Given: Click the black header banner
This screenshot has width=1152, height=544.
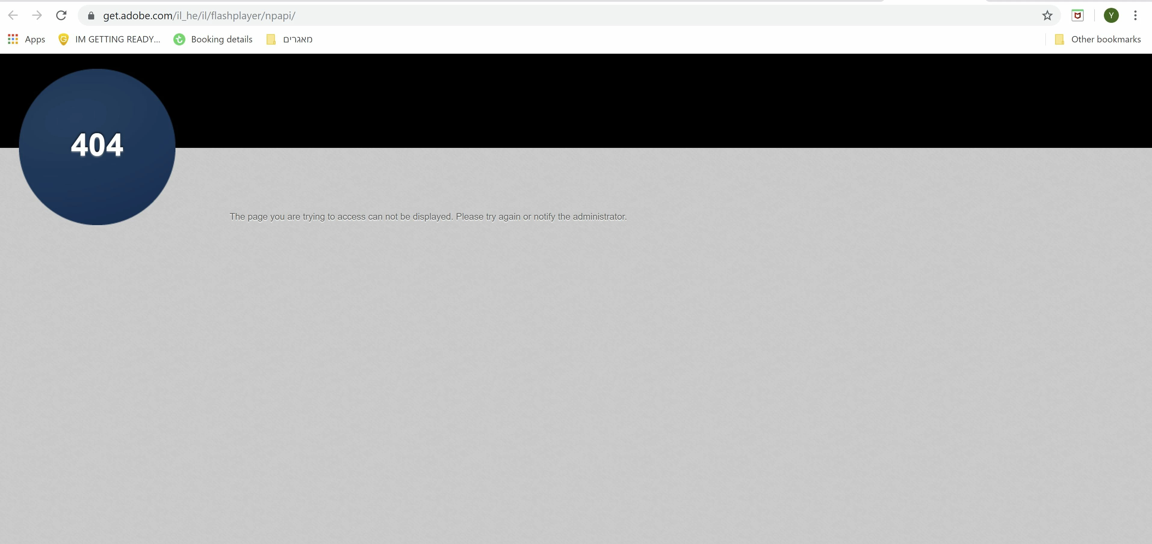Looking at the screenshot, I should click(x=626, y=100).
